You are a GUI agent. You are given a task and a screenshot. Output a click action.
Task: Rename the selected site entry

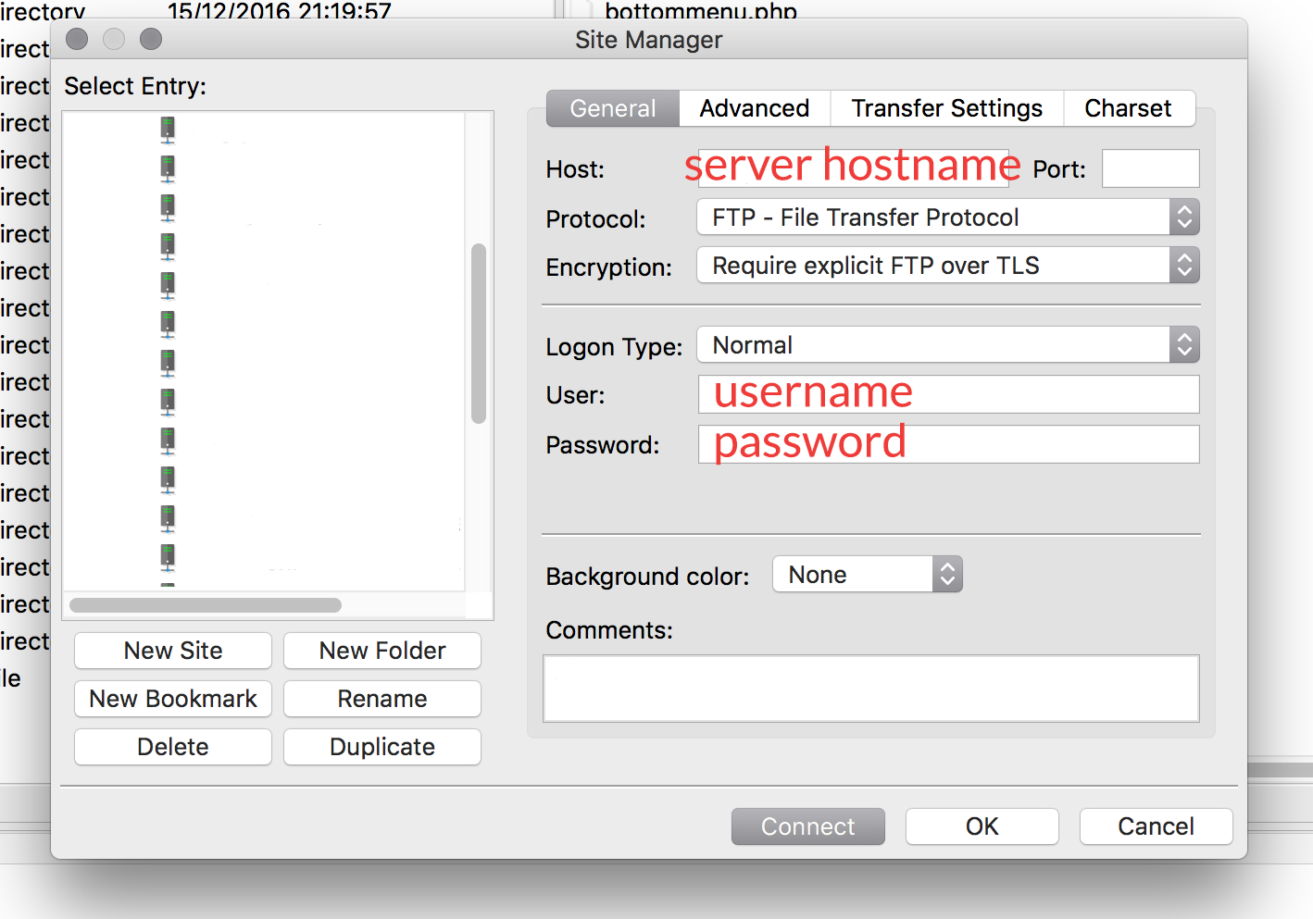click(x=382, y=699)
